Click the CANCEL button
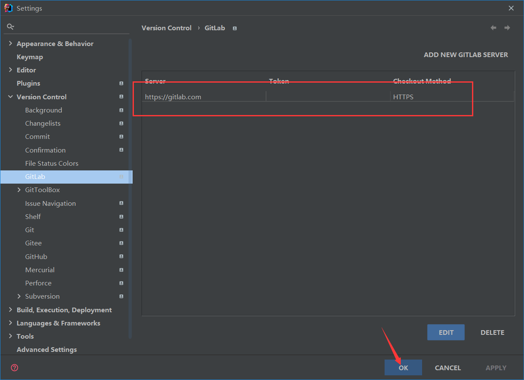 (x=448, y=368)
